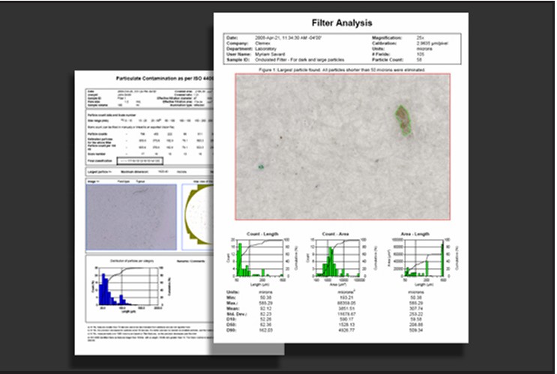557x374 pixels.
Task: Click the report header box with Date and Company
Action: coord(342,49)
